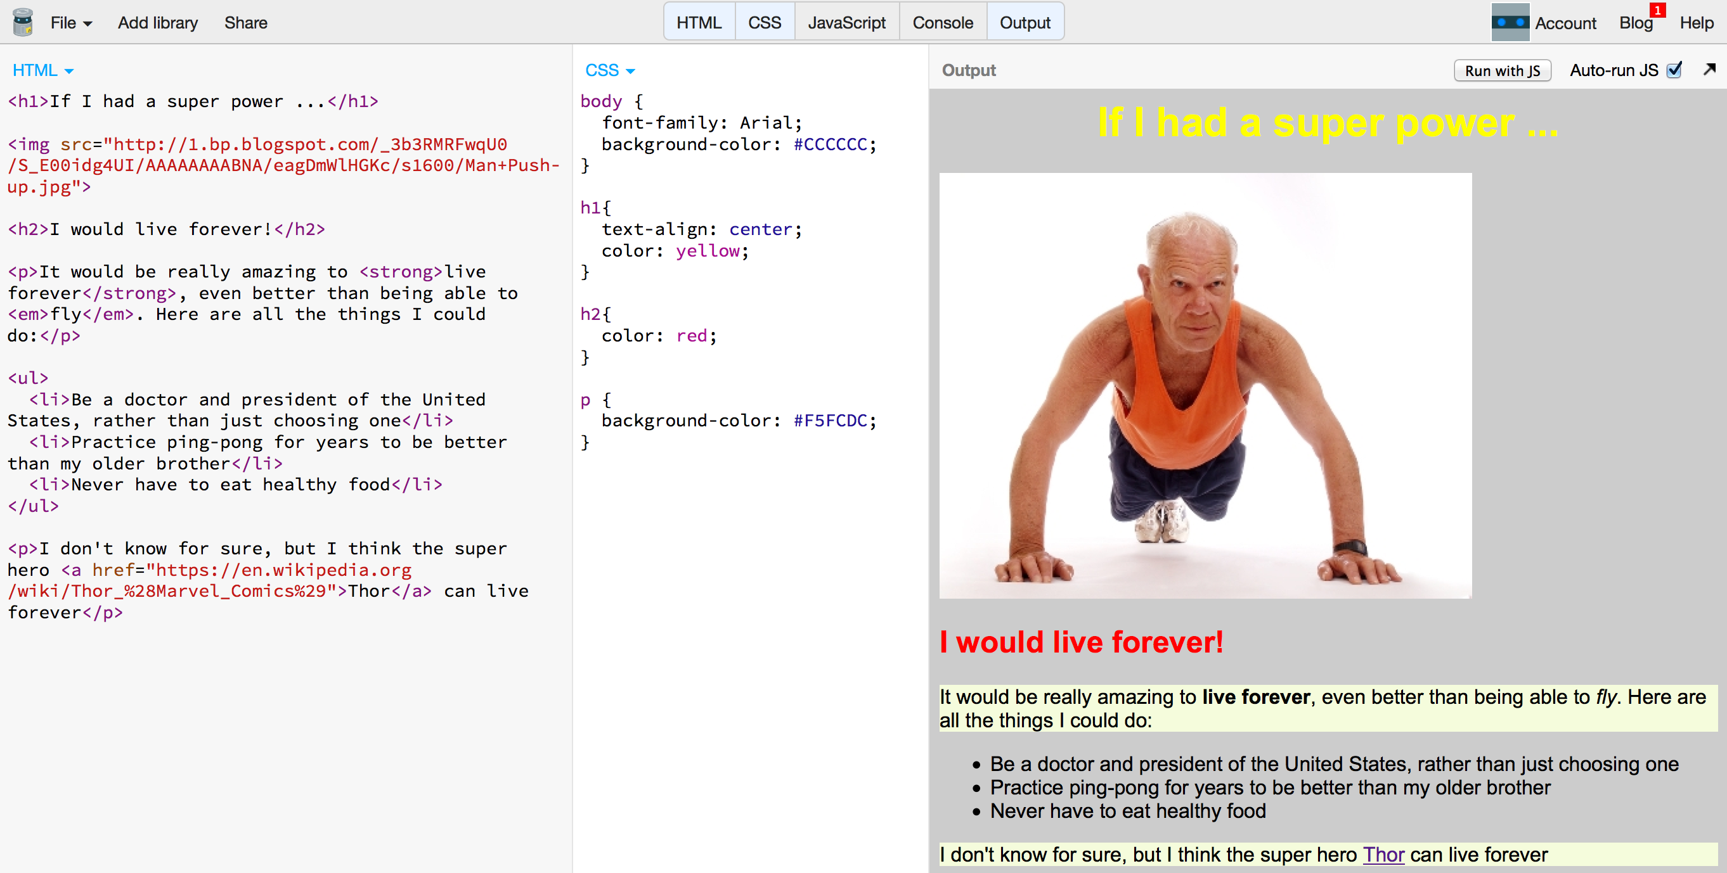Viewport: 1727px width, 873px height.
Task: Show the JavaScript panel
Action: 846,23
